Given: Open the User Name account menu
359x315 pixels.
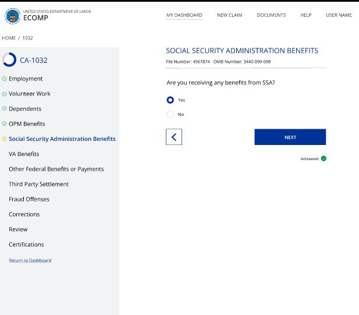Looking at the screenshot, I should point(339,15).
